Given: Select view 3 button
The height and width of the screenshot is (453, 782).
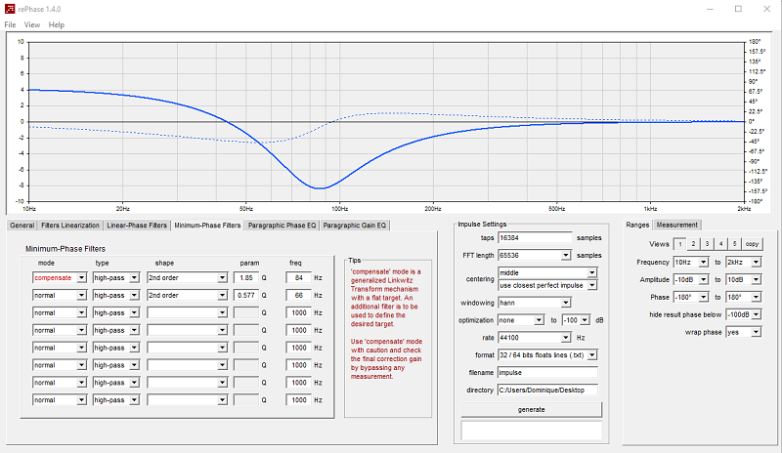Looking at the screenshot, I should point(707,244).
